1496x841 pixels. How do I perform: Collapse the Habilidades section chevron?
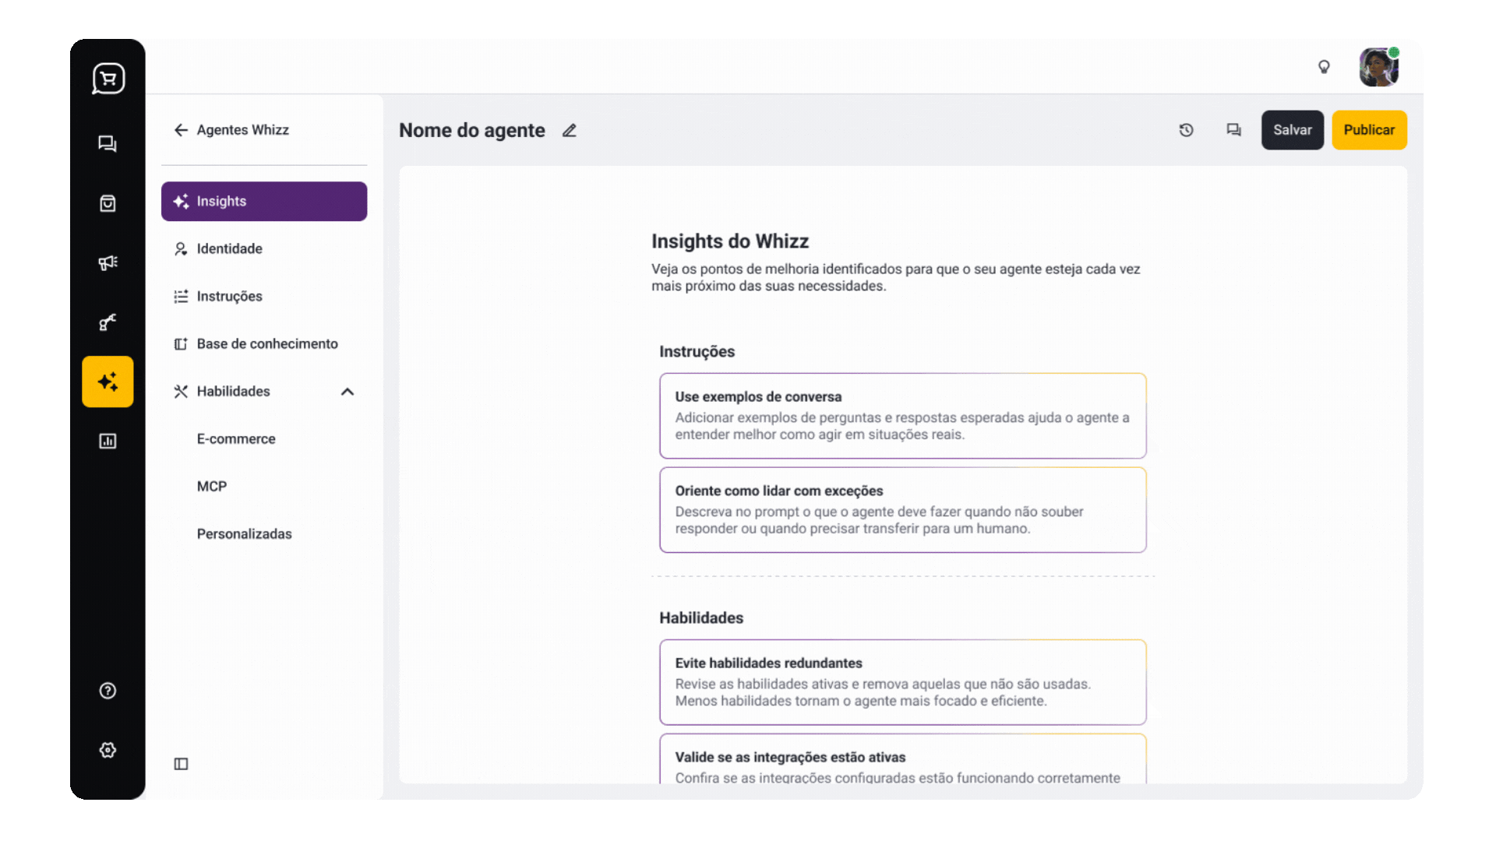(348, 392)
